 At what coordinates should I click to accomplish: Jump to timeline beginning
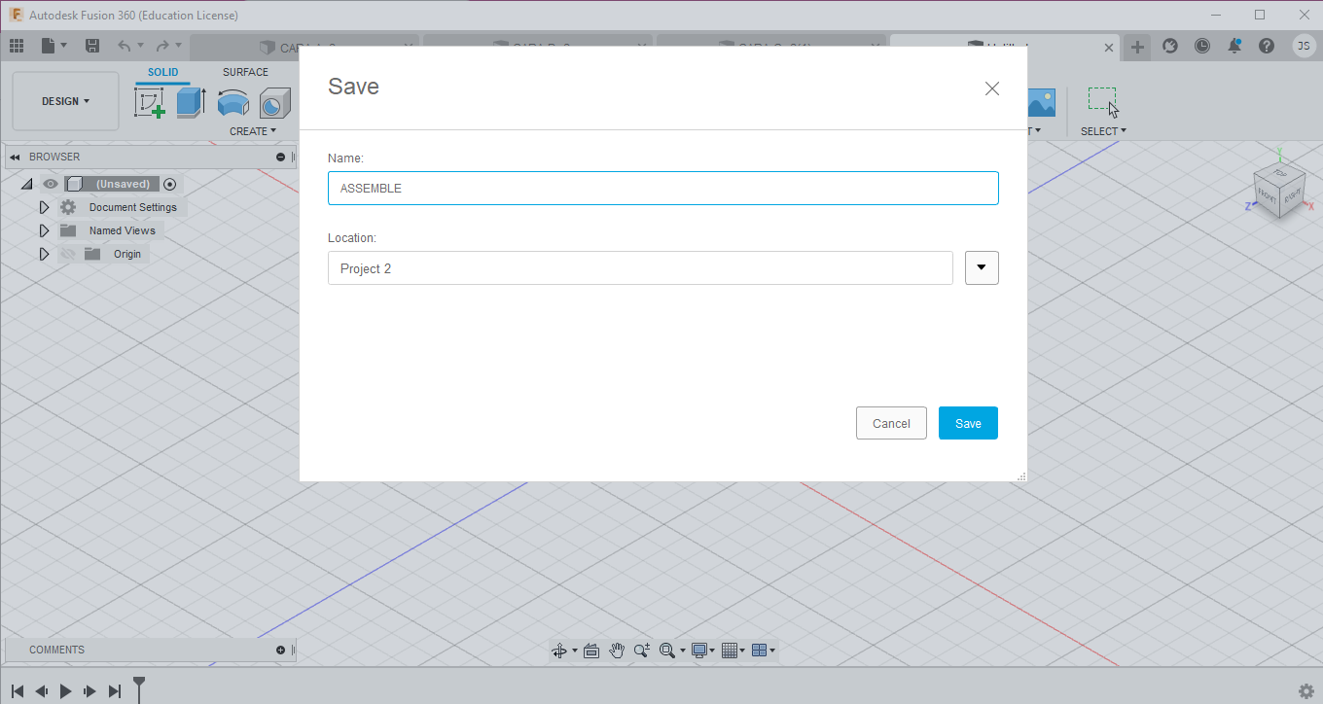pyautogui.click(x=18, y=691)
